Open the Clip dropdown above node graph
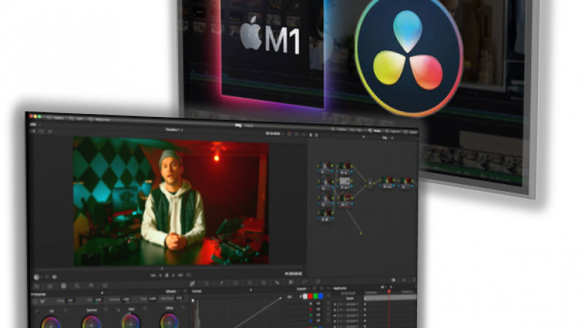Screen dimensions: 582x328 pyautogui.click(x=387, y=138)
